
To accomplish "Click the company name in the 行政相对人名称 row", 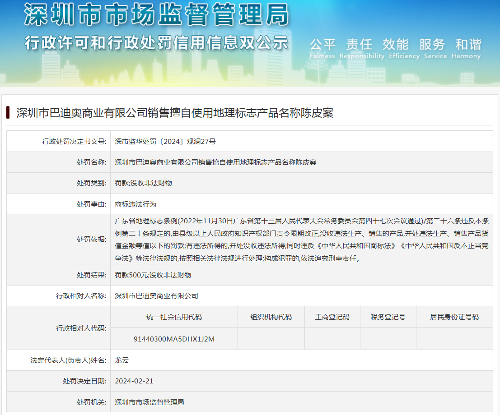I will pos(157,296).
